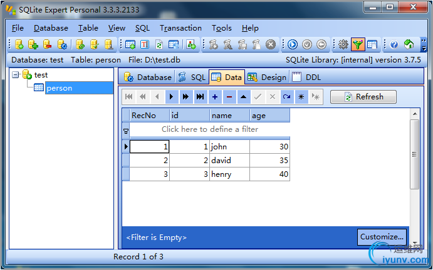This screenshot has width=433, height=270.
Task: Click database icon with down arrow
Action: coord(109,44)
